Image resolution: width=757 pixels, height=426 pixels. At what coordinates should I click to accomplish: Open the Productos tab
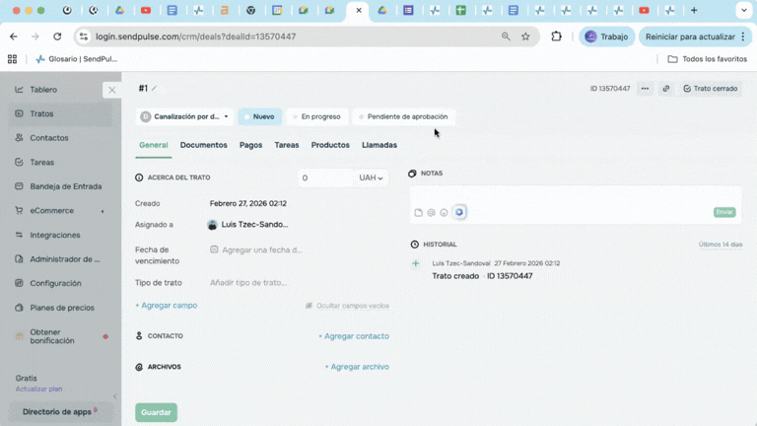pyautogui.click(x=330, y=145)
